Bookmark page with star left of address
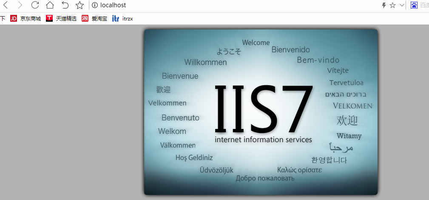 click(80, 5)
